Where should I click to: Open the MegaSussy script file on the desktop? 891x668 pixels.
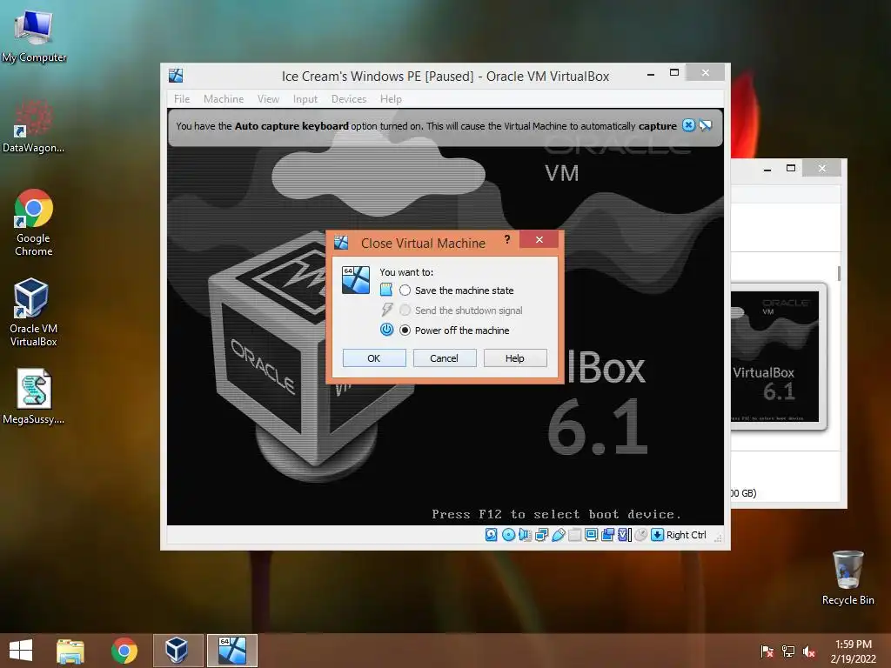click(34, 397)
